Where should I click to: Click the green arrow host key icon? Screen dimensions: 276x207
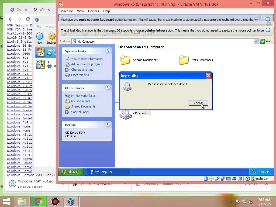[x=253, y=179]
